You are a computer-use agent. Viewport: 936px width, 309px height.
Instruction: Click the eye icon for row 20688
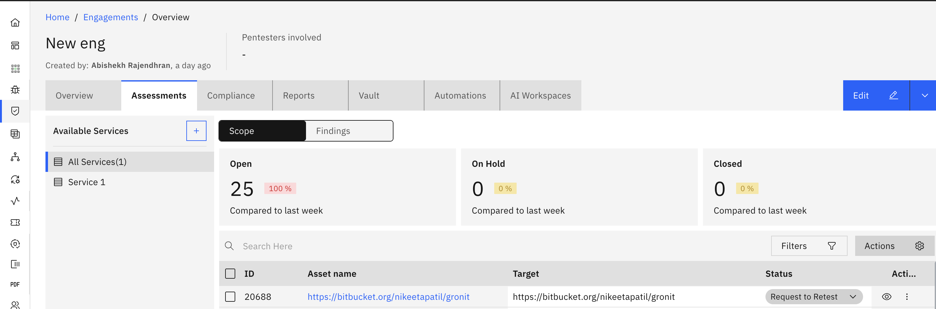click(886, 297)
